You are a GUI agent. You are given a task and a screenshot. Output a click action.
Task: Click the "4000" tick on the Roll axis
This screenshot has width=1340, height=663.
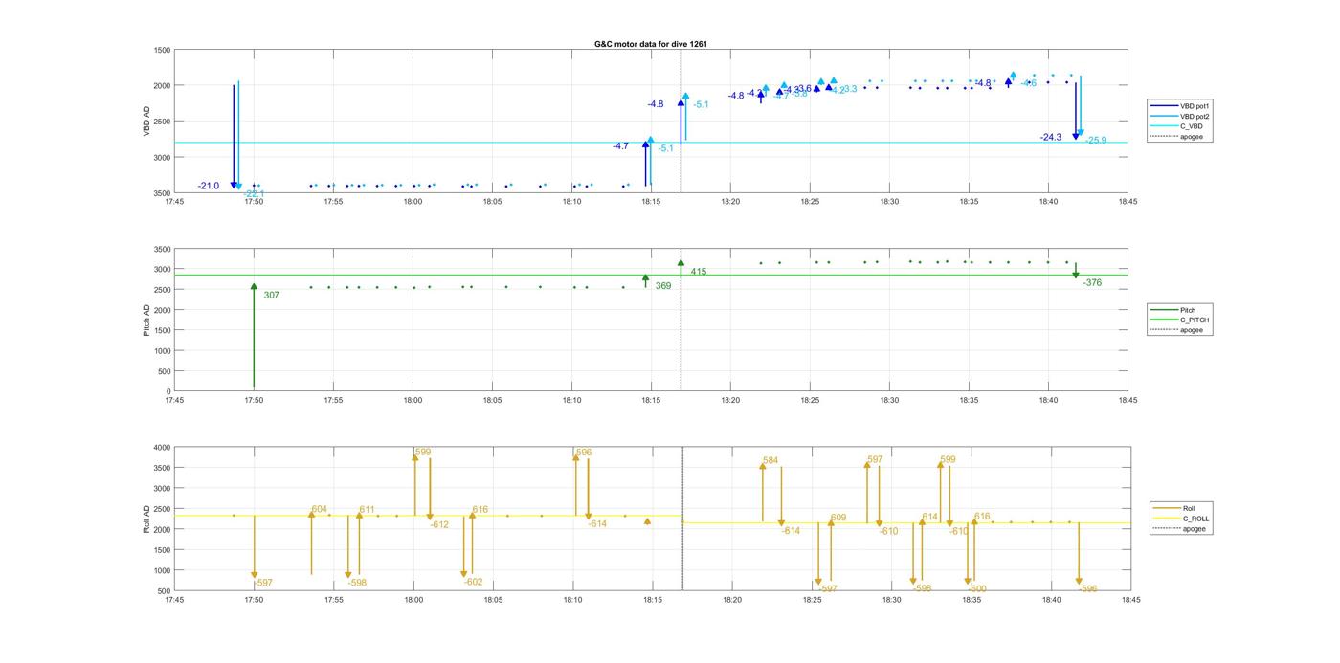click(x=162, y=447)
